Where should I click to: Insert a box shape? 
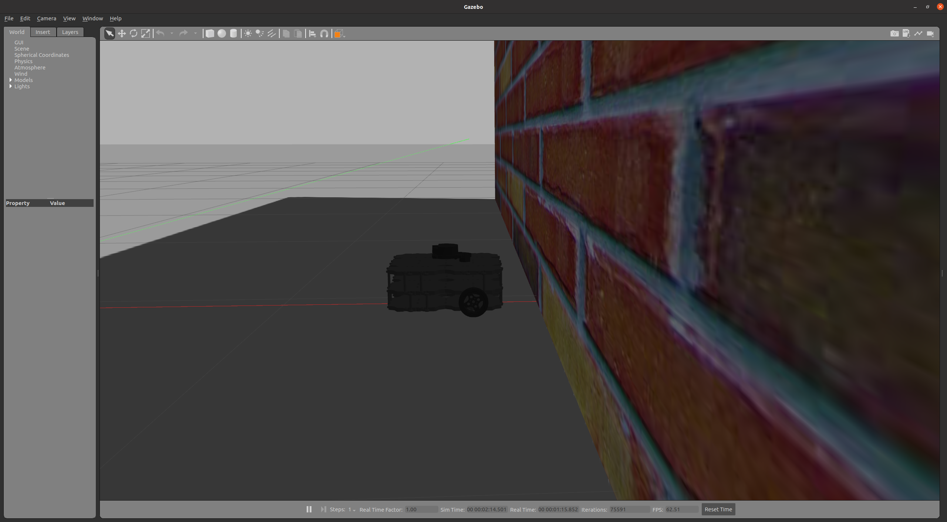click(x=210, y=34)
